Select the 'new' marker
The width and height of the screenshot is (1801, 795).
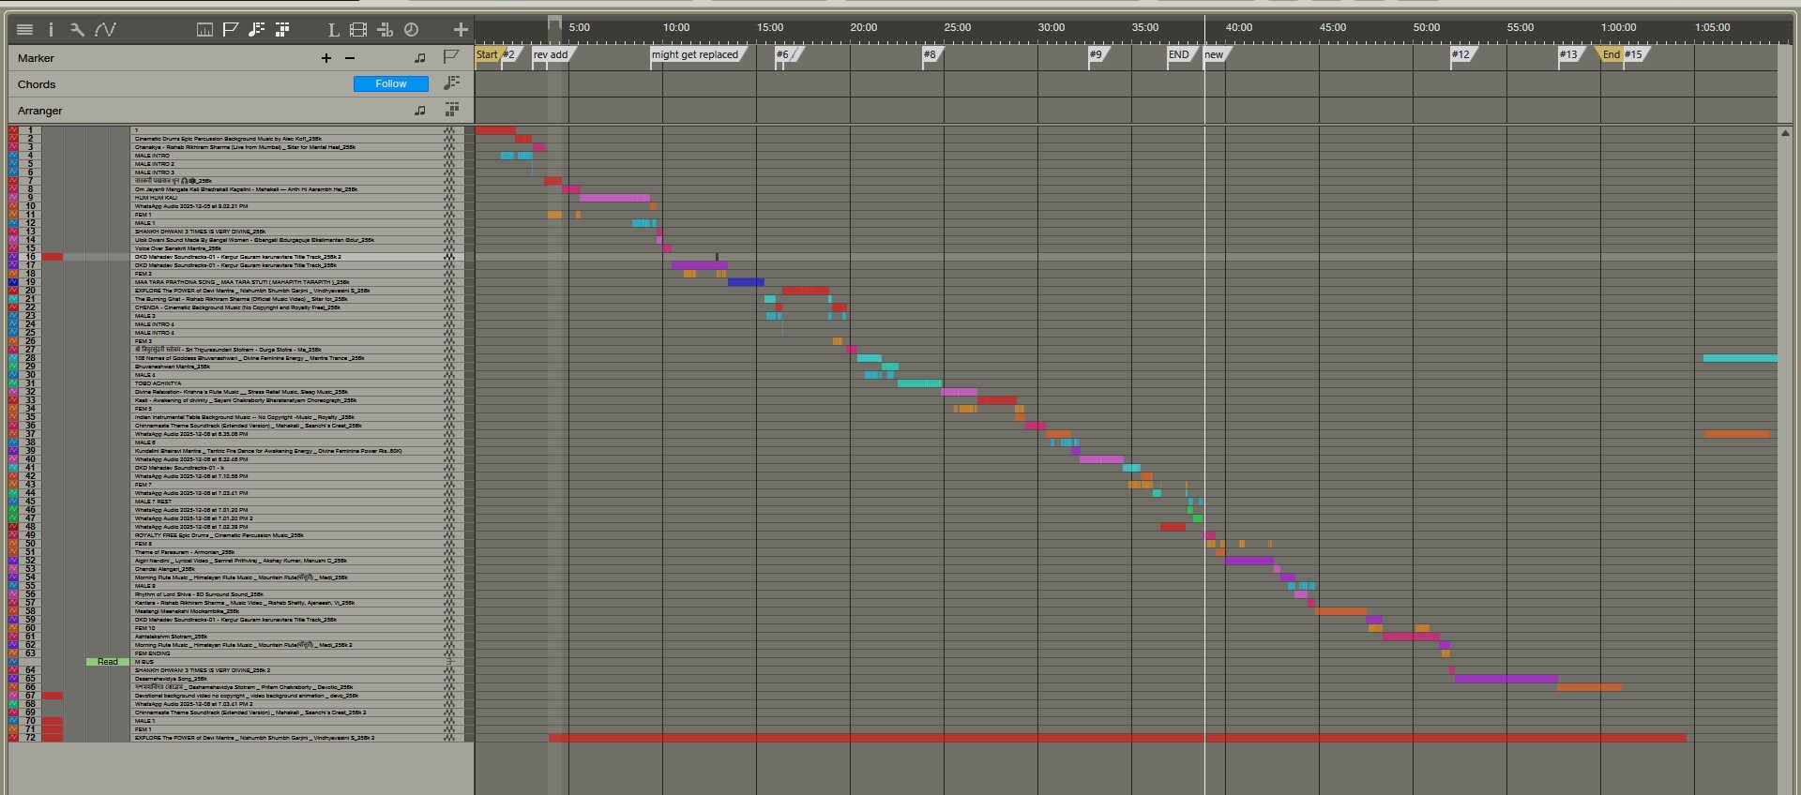[1214, 54]
